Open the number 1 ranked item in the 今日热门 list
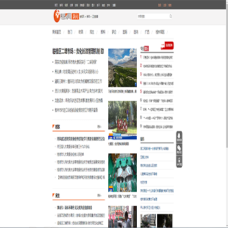The height and width of the screenshot is (228, 228). tap(158, 58)
